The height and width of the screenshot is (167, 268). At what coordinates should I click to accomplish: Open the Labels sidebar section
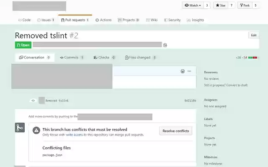point(209,119)
